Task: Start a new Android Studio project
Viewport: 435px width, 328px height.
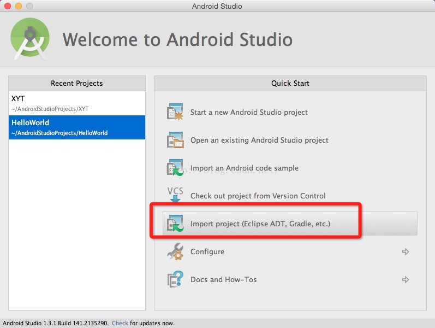Action: pyautogui.click(x=249, y=112)
